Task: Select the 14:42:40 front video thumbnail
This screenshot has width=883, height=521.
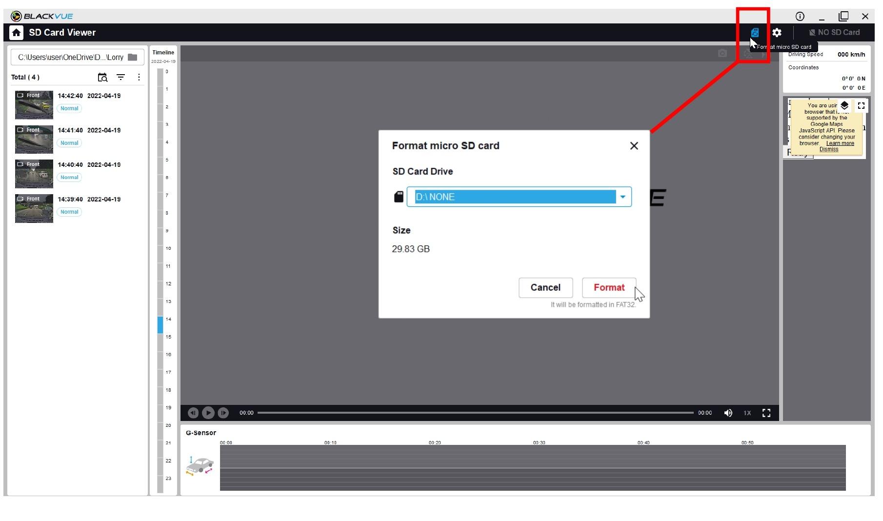Action: (x=34, y=105)
